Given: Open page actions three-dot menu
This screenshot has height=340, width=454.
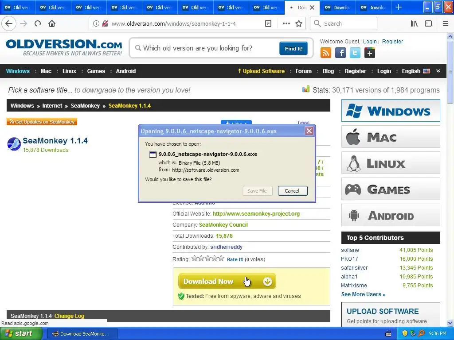Looking at the screenshot, I should (286, 24).
